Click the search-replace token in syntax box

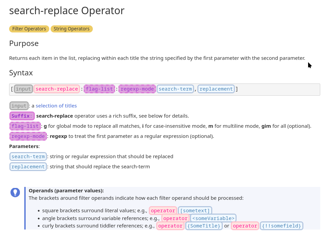click(x=57, y=89)
